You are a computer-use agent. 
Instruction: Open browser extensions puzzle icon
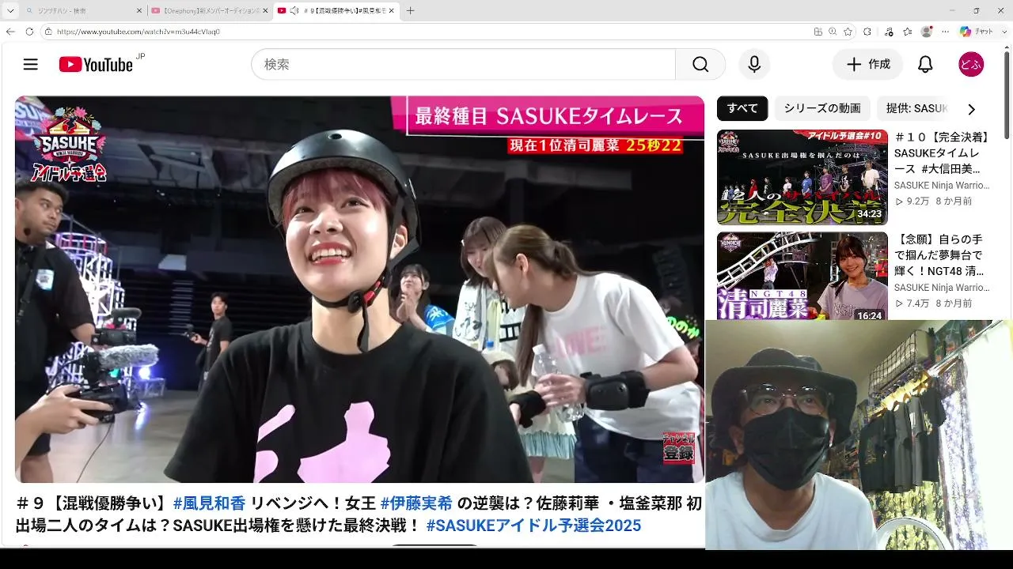(x=867, y=32)
